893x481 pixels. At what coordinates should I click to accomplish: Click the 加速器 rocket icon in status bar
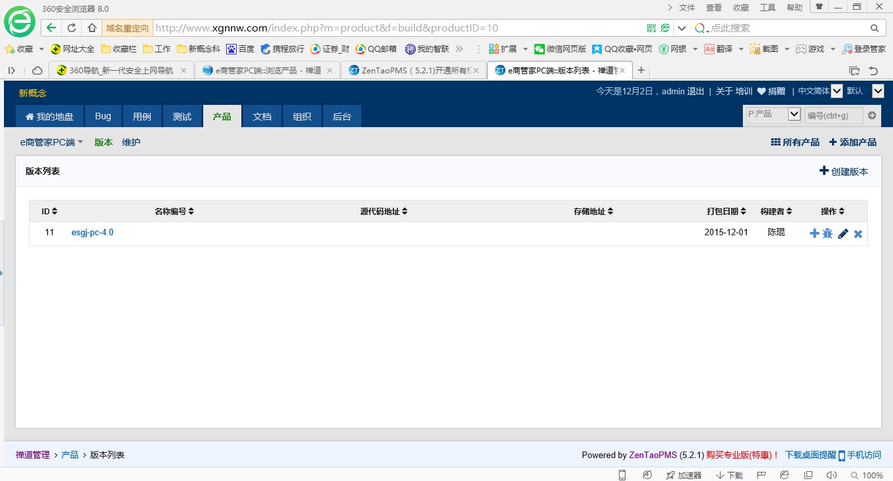[684, 475]
